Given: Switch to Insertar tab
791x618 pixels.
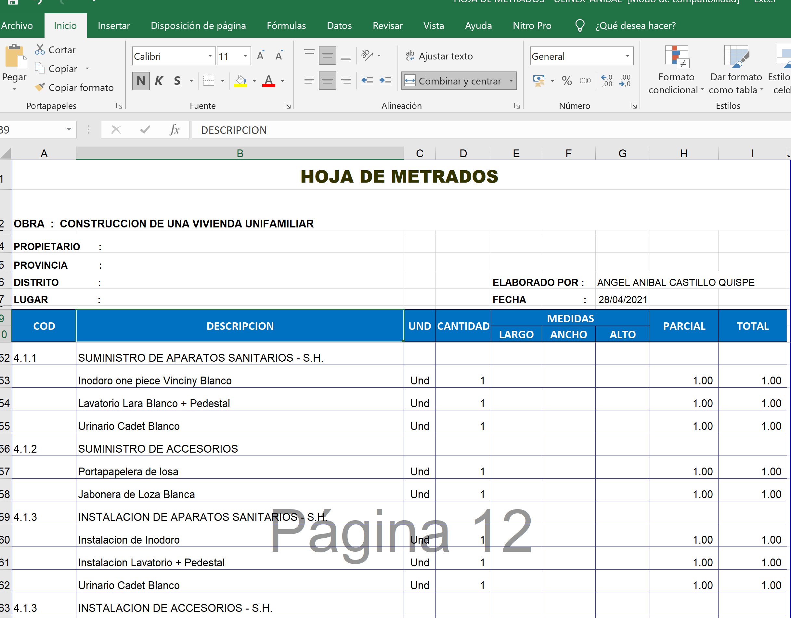Looking at the screenshot, I should pyautogui.click(x=114, y=26).
